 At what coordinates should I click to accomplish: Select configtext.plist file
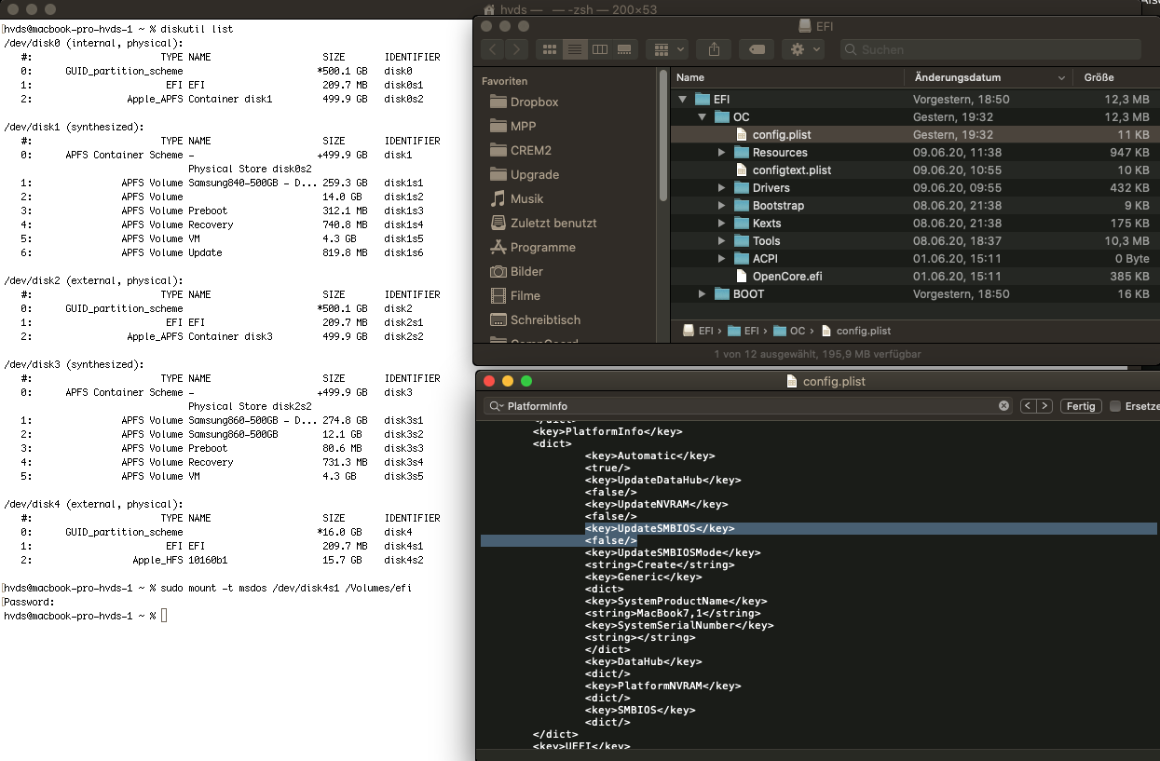pyautogui.click(x=914, y=170)
